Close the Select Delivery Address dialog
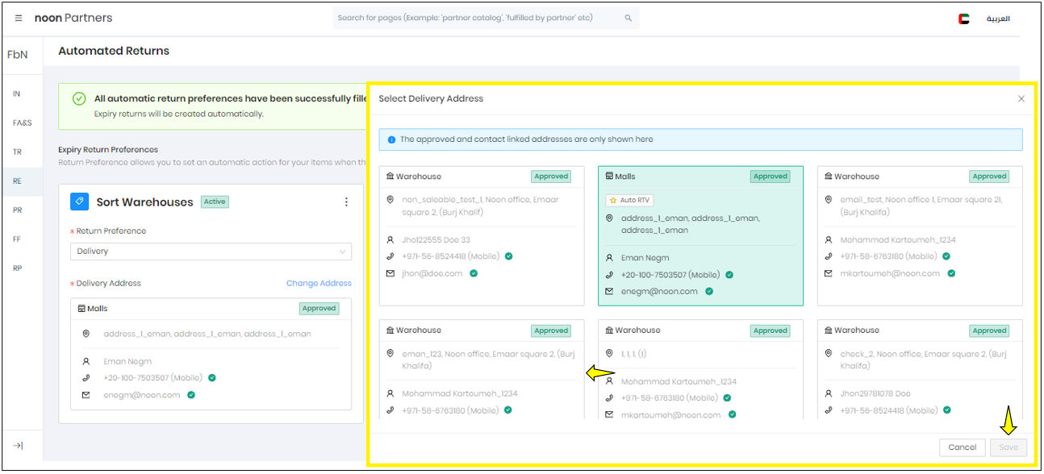 click(x=1021, y=98)
